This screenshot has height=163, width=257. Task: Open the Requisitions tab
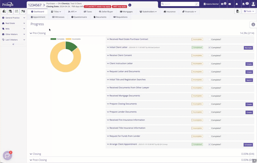(120, 17)
